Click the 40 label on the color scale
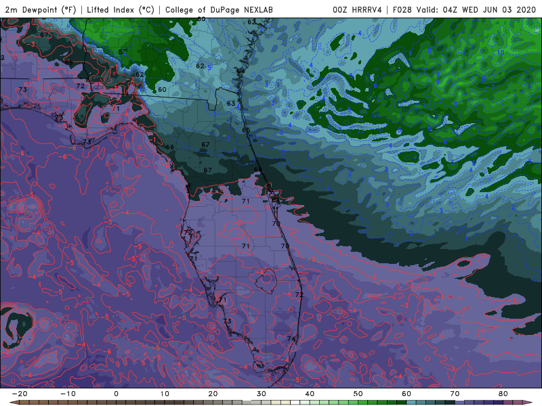The image size is (542, 406). pyautogui.click(x=310, y=394)
